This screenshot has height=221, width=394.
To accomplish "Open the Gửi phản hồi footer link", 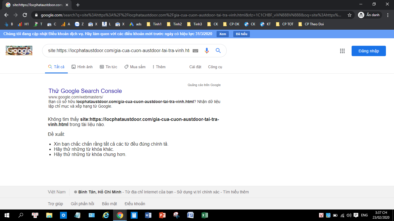I will click(82, 204).
